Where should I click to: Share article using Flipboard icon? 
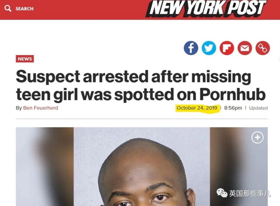coord(227,48)
